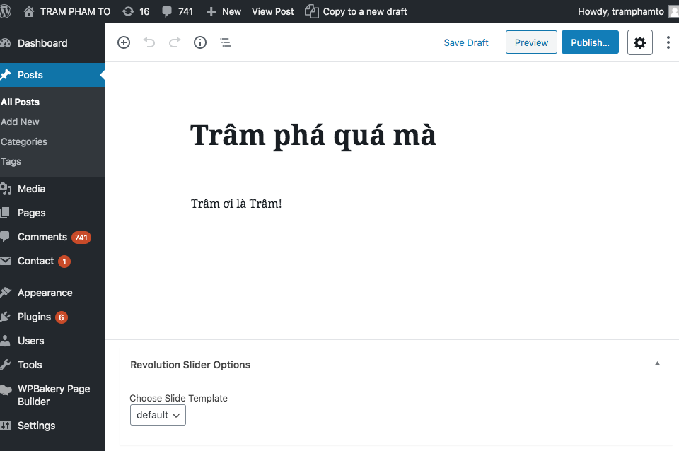The width and height of the screenshot is (679, 451).
Task: Click the Add block plus icon
Action: [124, 42]
